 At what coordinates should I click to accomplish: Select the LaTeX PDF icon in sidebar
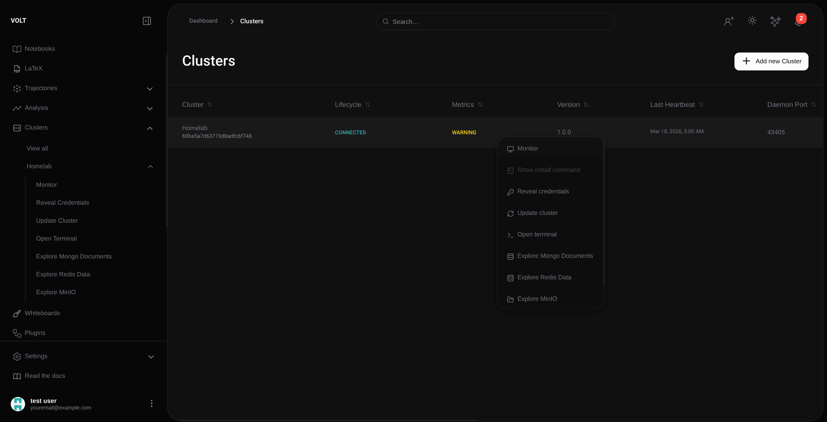[x=17, y=68]
